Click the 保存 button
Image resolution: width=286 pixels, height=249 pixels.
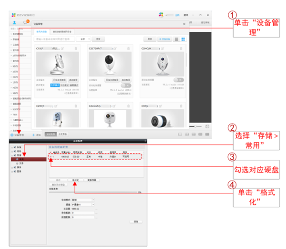pos(136,221)
